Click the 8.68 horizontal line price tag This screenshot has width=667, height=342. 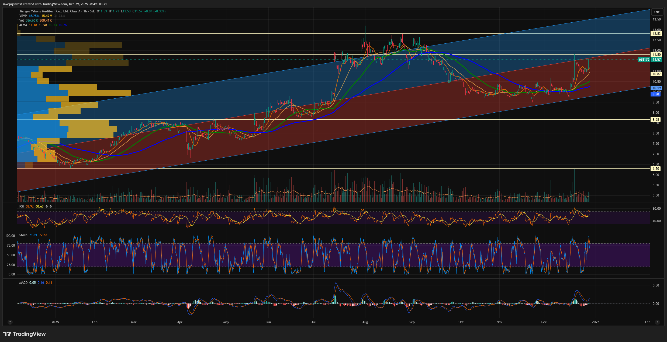pyautogui.click(x=656, y=120)
